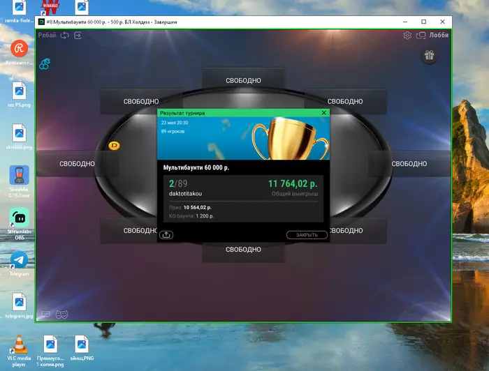Select ramka-fiole... desktop file

pyautogui.click(x=19, y=11)
